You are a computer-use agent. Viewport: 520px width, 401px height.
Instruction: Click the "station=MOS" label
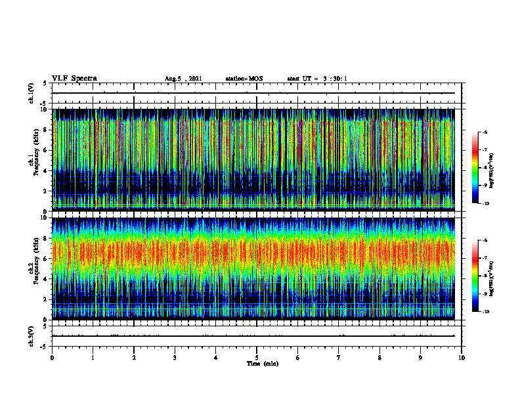pos(244,79)
